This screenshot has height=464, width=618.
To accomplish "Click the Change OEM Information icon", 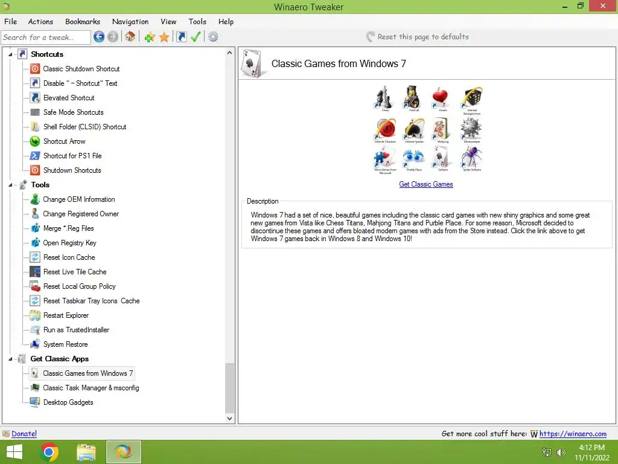I will pos(35,199).
